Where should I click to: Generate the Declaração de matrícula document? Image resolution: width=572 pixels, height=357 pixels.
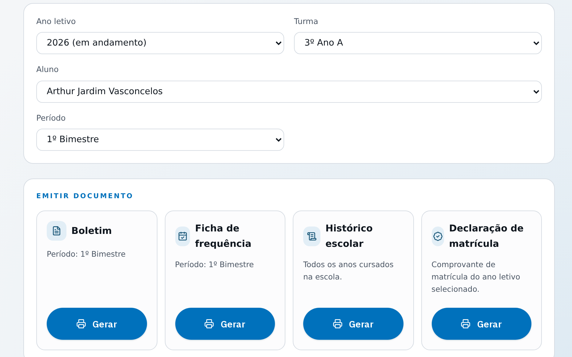[482, 324]
